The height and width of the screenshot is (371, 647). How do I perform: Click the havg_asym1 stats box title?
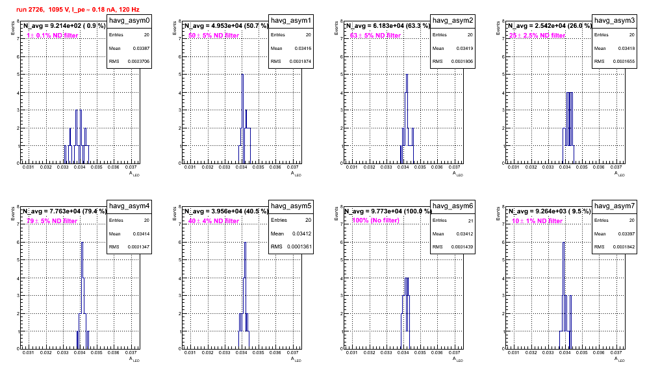pyautogui.click(x=291, y=20)
